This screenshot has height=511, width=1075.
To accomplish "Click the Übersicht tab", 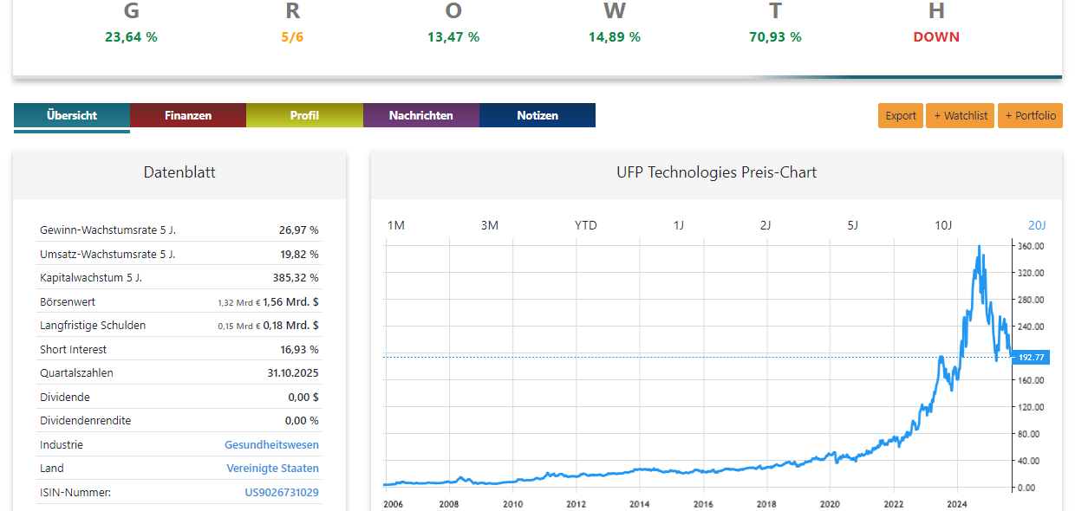I will pos(72,115).
